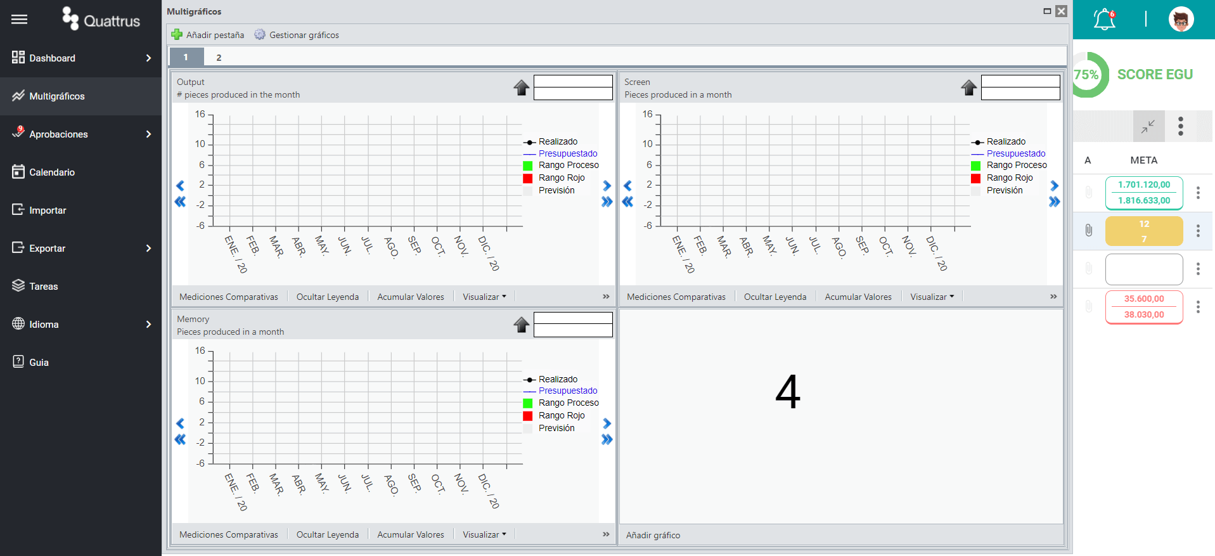Image resolution: width=1215 pixels, height=556 pixels.
Task: Click the red Rango Rojo swatch in Screen legend
Action: point(975,178)
